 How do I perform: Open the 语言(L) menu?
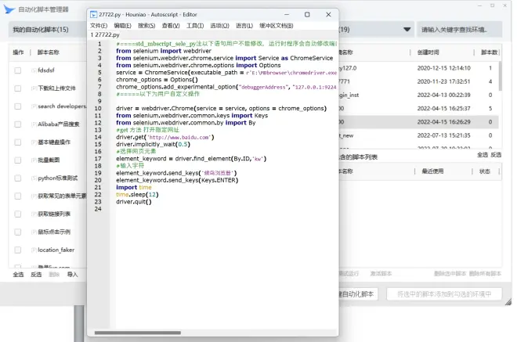coord(244,26)
